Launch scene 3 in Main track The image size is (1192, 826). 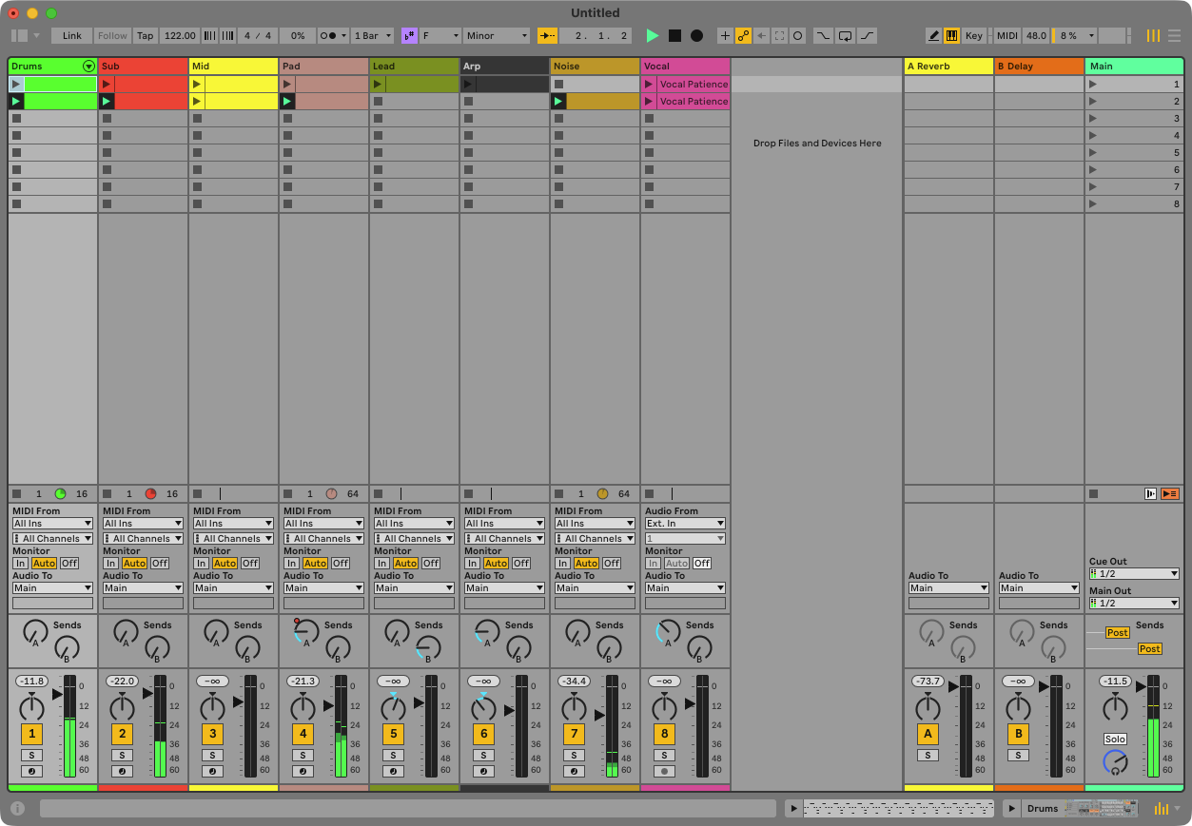pos(1093,119)
